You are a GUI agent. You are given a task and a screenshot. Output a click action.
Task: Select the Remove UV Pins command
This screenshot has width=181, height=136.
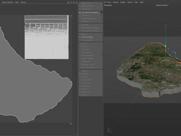pyautogui.click(x=90, y=6)
